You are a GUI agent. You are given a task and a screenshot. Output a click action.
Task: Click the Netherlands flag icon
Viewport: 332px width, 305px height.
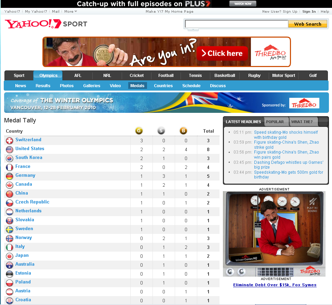coord(9,212)
